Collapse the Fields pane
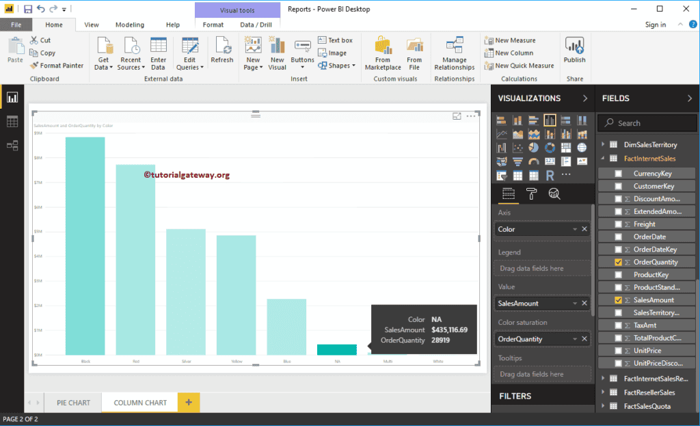 click(x=690, y=98)
